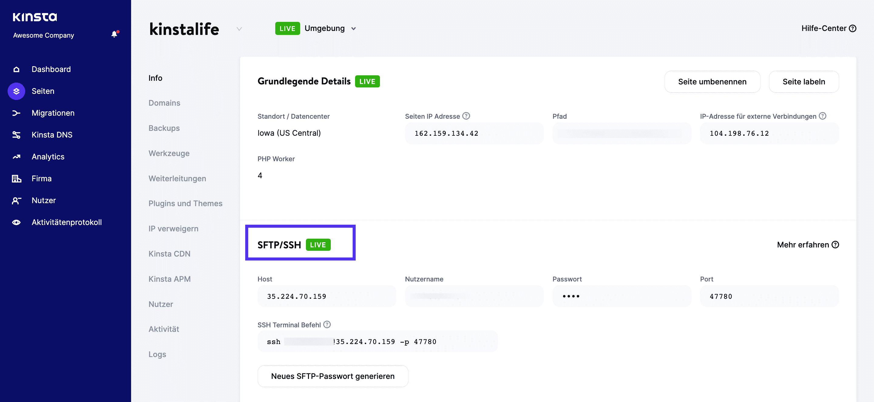Click the Kinsta logo
Viewport: 874px width, 402px height.
tap(34, 17)
